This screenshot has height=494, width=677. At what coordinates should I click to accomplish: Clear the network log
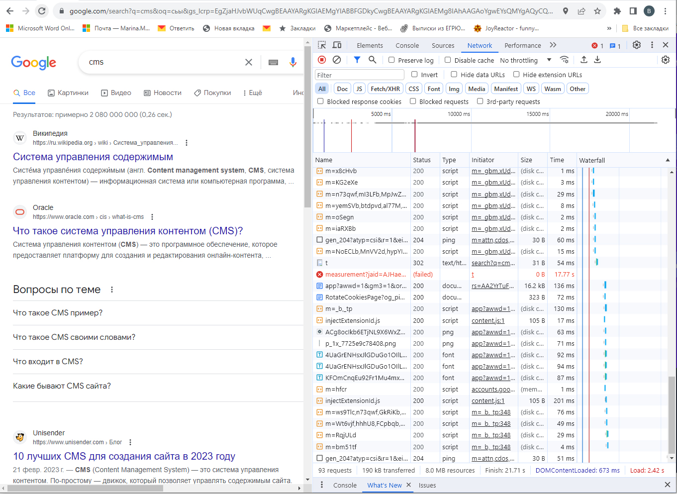[337, 60]
